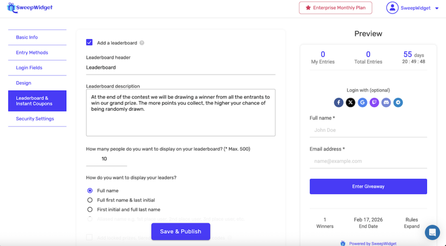
Task: Uncheck the Add a leaderboard checkbox
Action: click(89, 42)
